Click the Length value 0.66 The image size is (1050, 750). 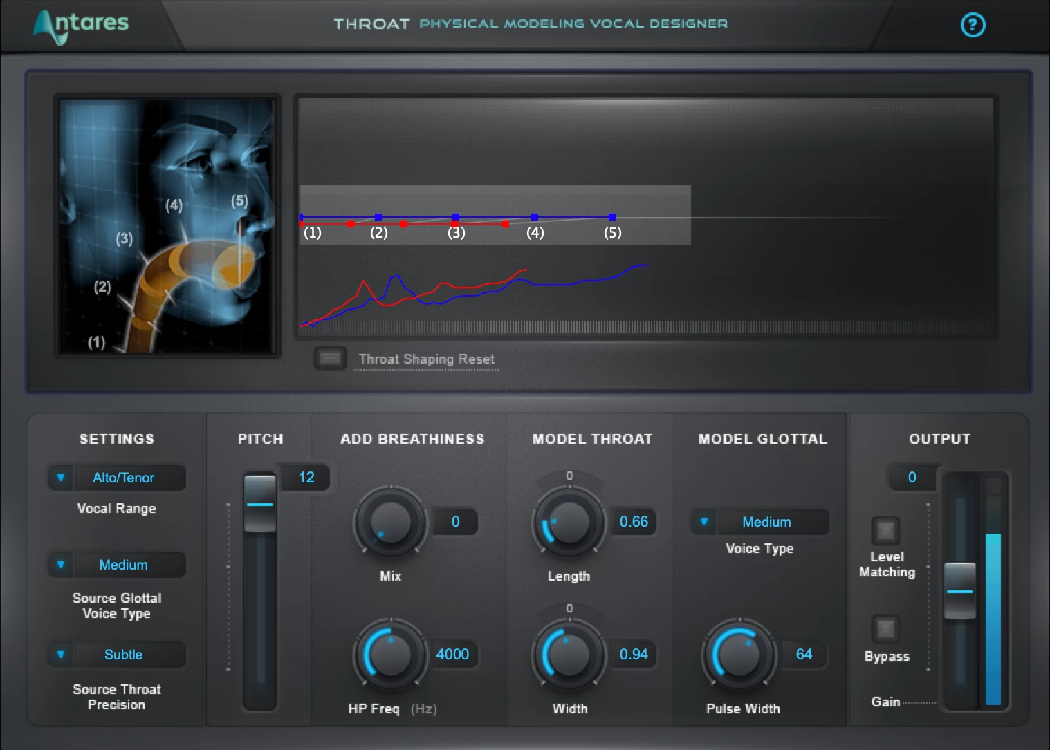[634, 522]
